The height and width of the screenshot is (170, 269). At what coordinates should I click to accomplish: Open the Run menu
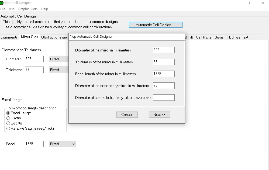(12, 9)
